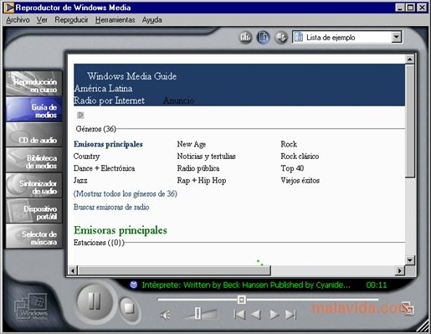The height and width of the screenshot is (334, 431).
Task: Skip to next track
Action: [x=290, y=315]
